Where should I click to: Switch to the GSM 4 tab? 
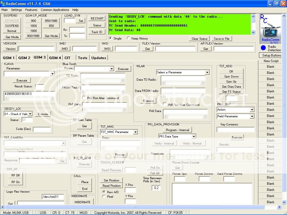coord(55,58)
